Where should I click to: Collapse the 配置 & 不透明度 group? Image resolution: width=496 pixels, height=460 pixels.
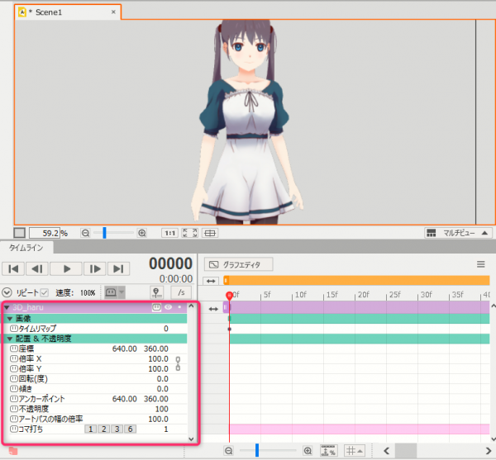[10, 339]
